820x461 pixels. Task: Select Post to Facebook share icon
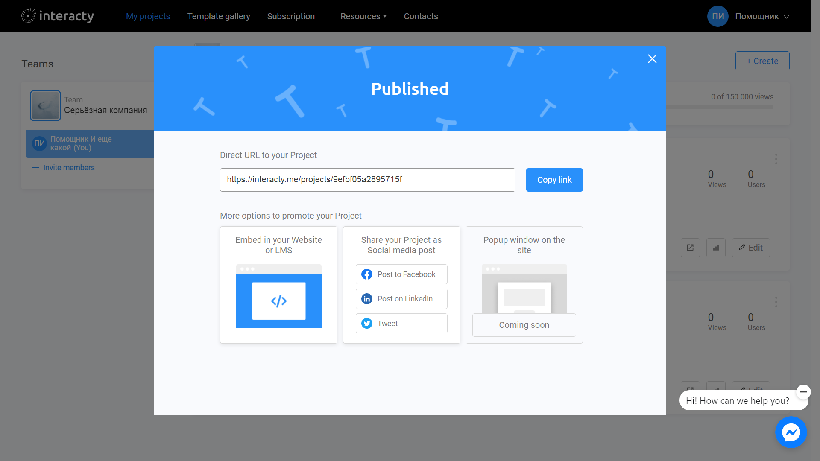[x=366, y=274]
